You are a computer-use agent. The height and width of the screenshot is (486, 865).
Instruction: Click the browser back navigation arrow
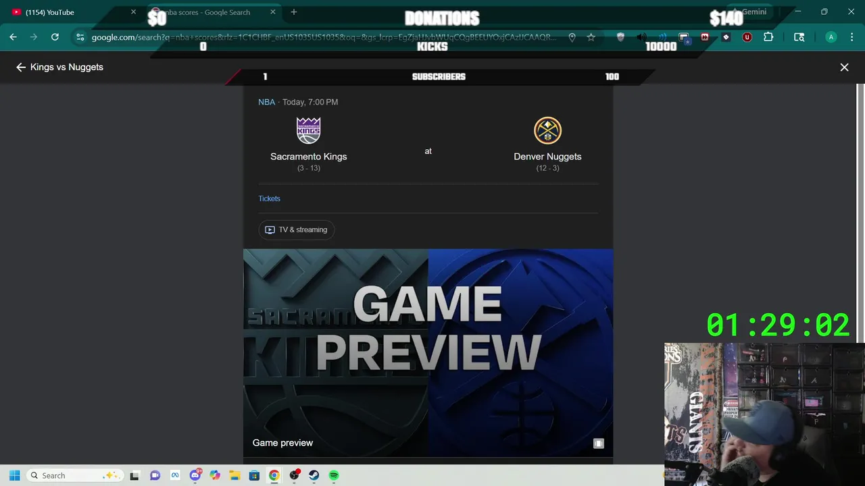click(13, 37)
